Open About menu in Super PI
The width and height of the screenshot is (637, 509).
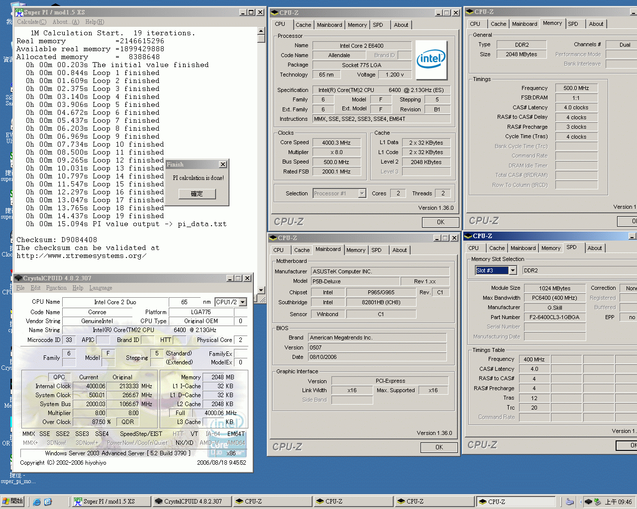tap(66, 22)
